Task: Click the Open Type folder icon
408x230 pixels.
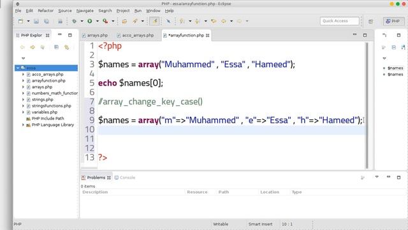Action: click(124, 21)
